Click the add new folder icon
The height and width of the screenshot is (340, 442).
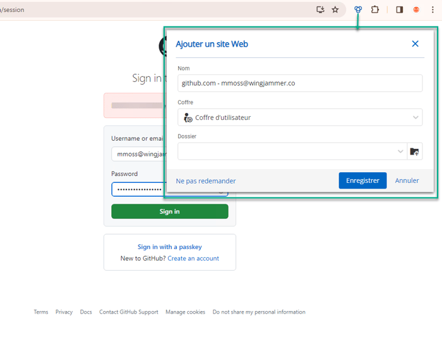tap(414, 151)
